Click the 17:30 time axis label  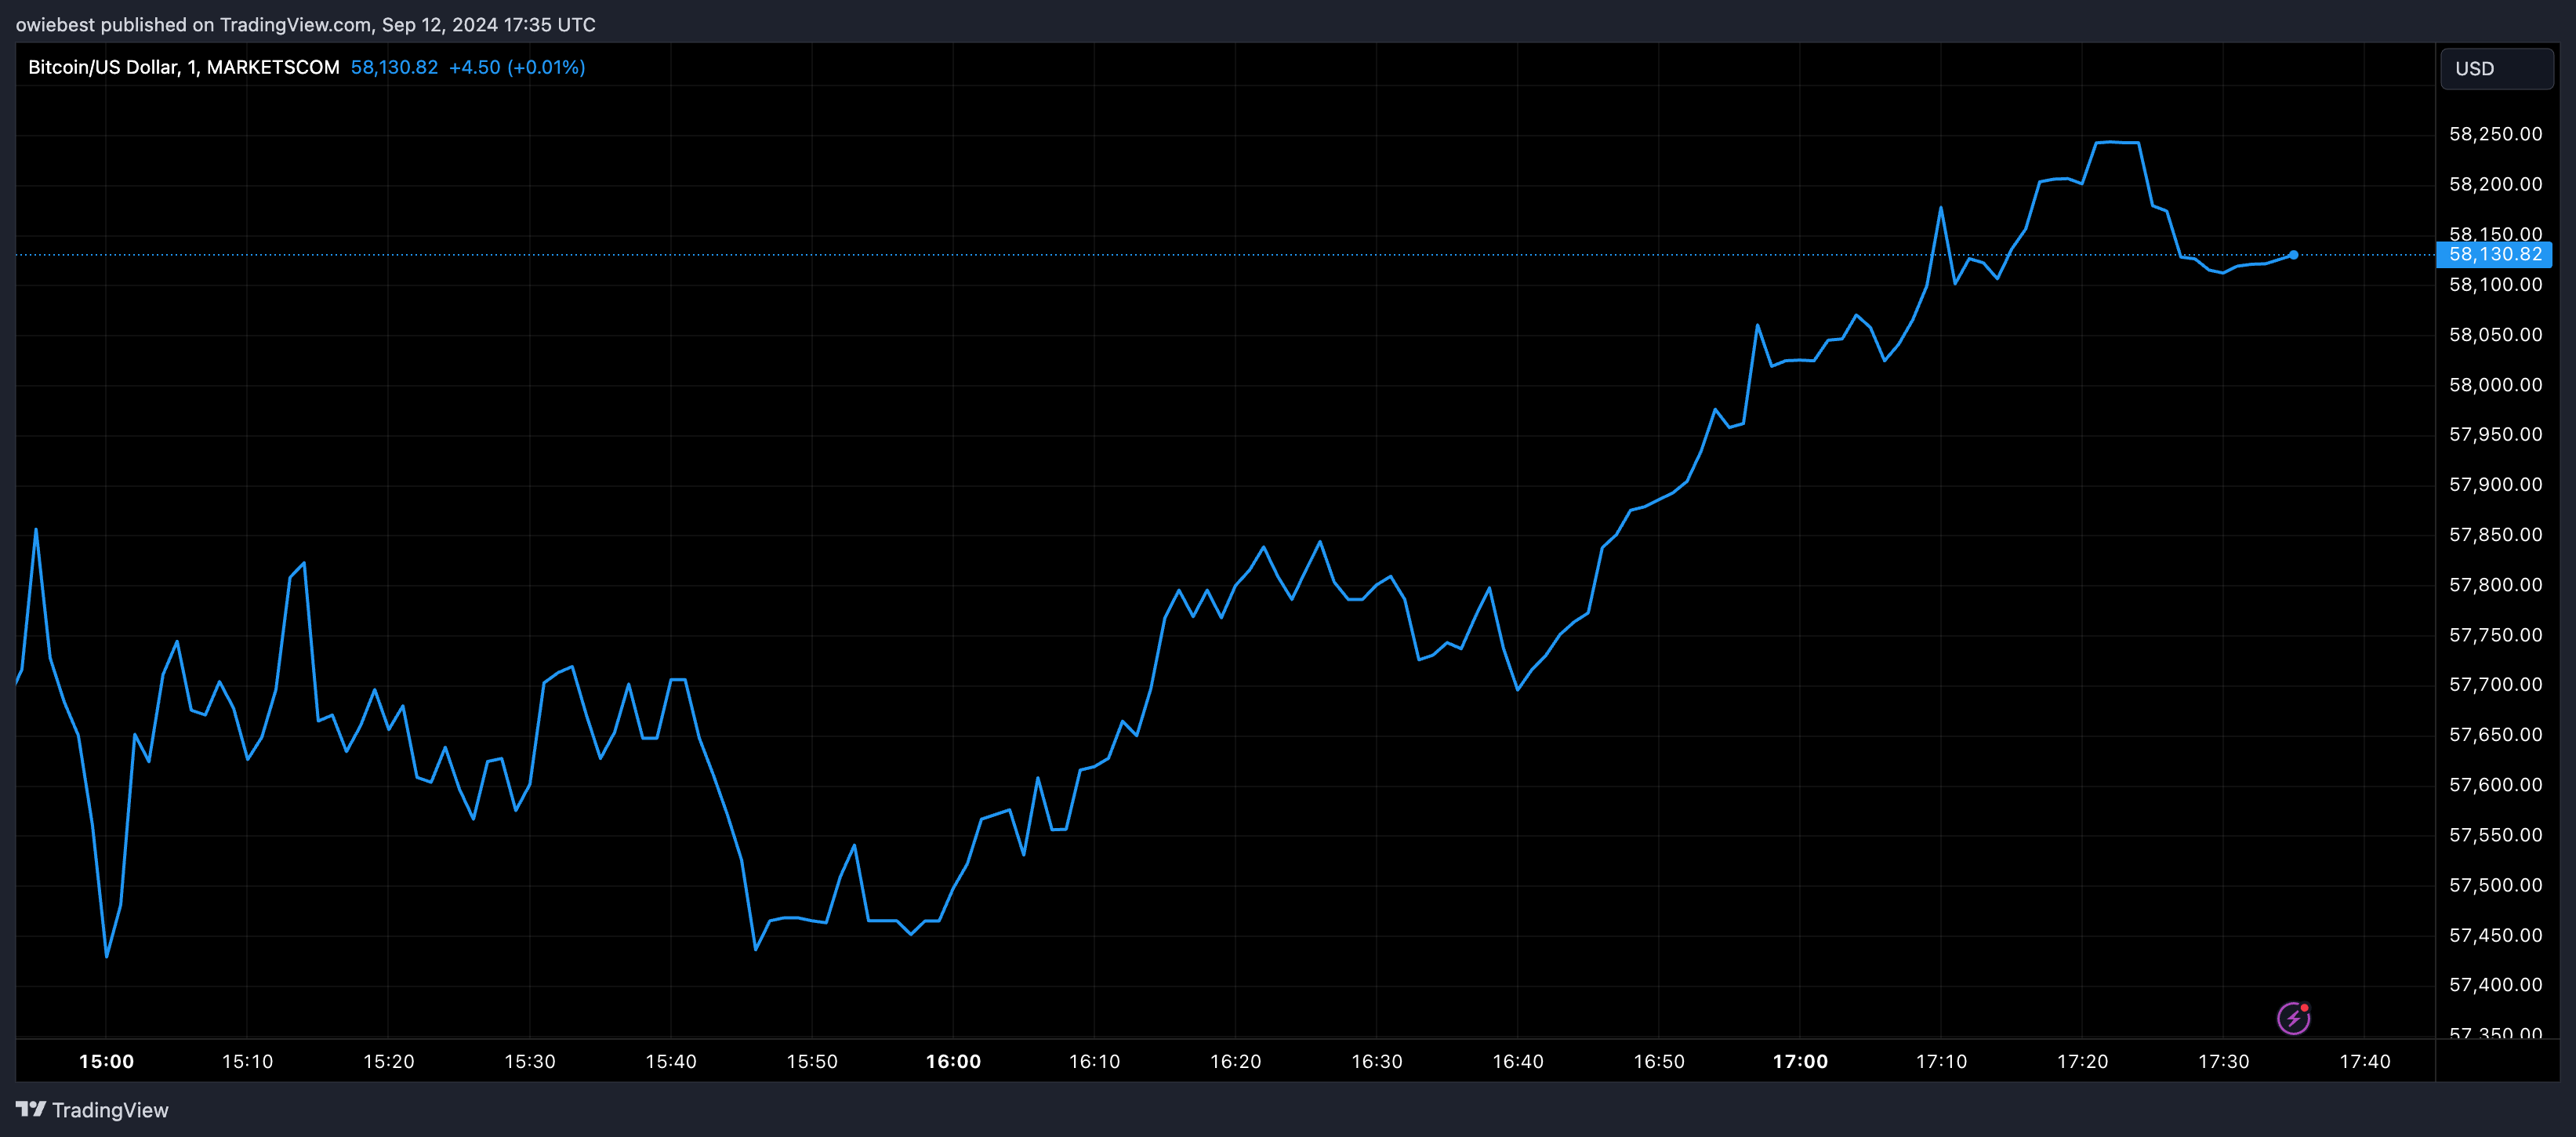(x=2223, y=1061)
